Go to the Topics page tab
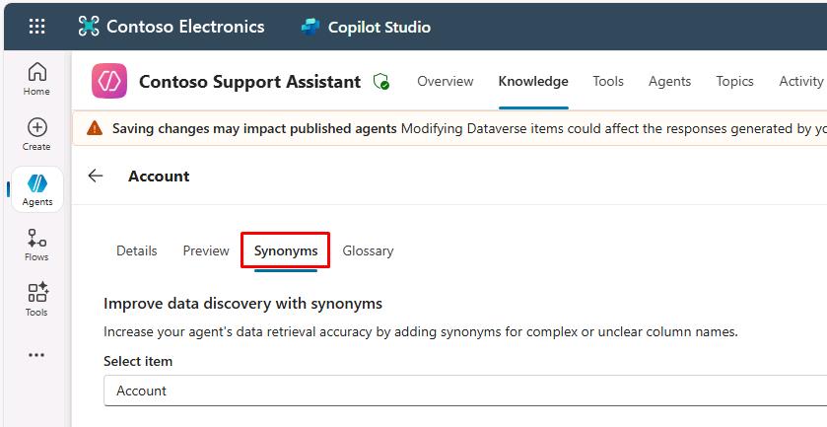 734,81
